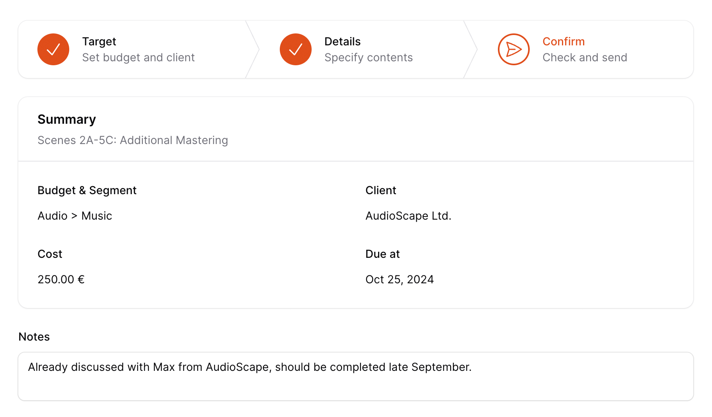
Task: Click the Summary heading
Action: click(66, 119)
